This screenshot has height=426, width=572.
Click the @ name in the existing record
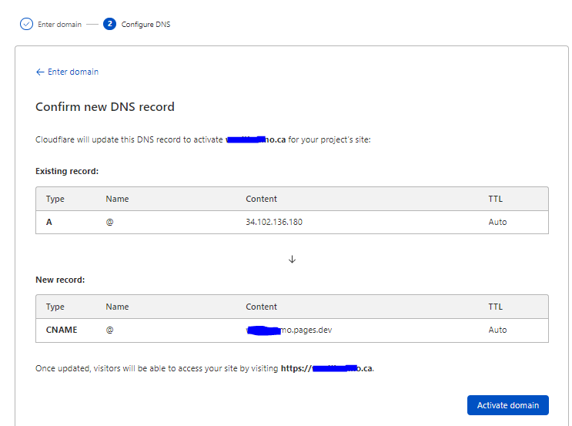click(109, 222)
